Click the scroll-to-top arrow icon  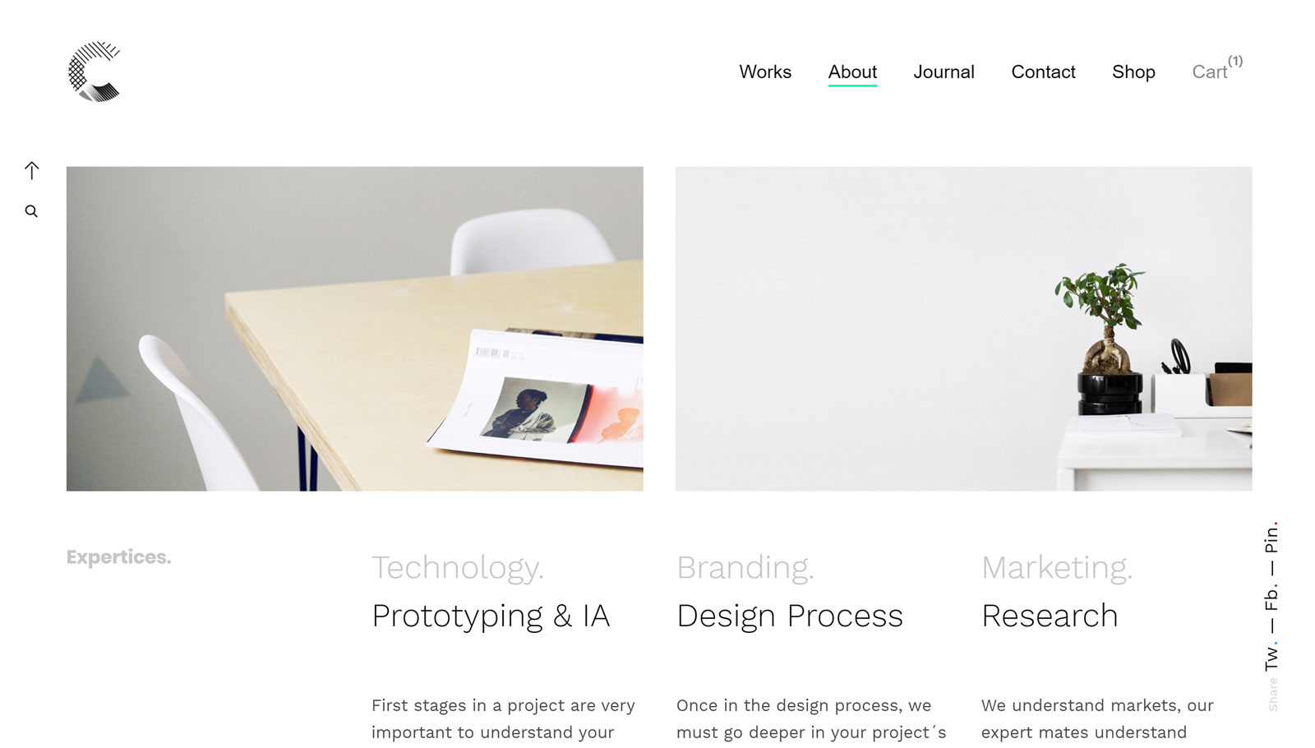pyautogui.click(x=31, y=170)
